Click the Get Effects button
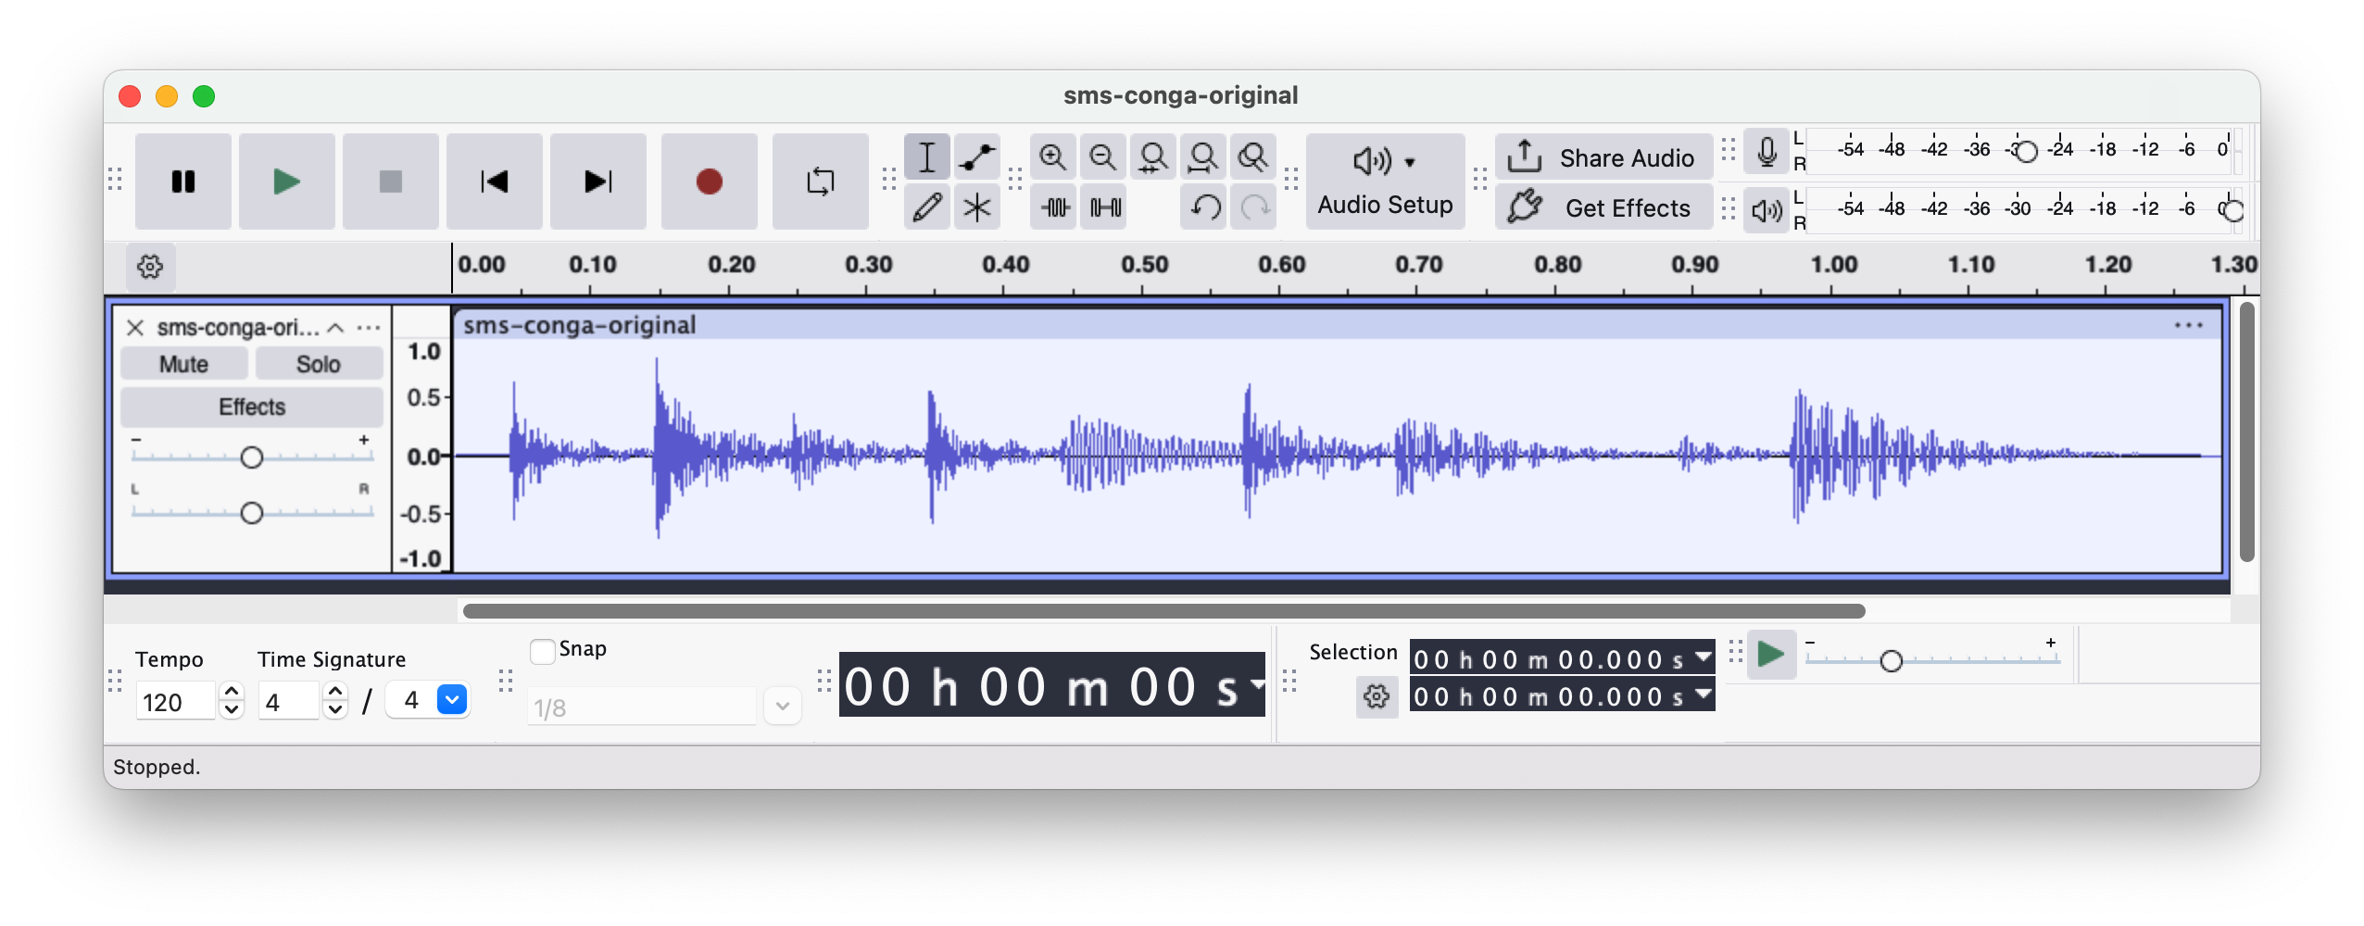 point(1604,207)
